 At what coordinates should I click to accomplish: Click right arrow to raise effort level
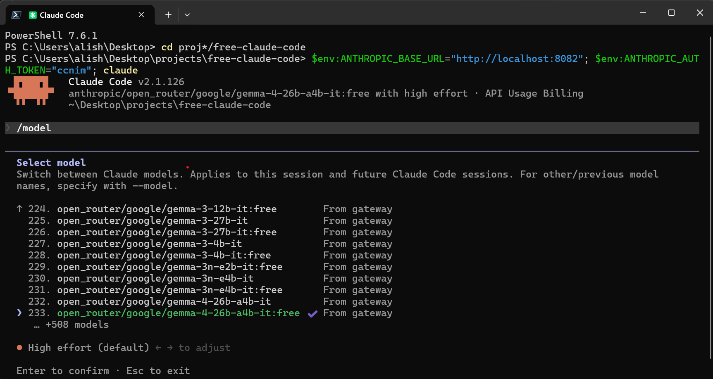click(170, 348)
